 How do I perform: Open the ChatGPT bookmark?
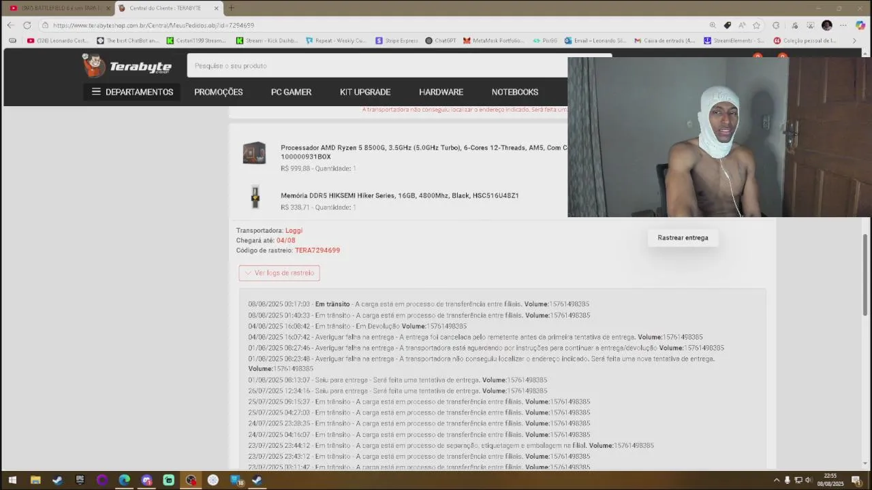tap(441, 41)
